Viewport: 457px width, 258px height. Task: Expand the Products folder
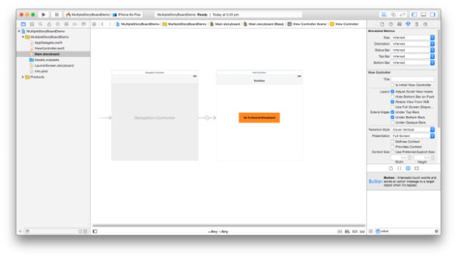point(23,77)
